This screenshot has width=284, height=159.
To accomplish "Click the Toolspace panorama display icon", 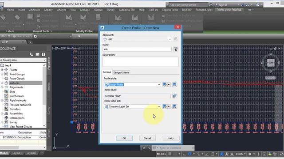I will pyautogui.click(x=37, y=54).
